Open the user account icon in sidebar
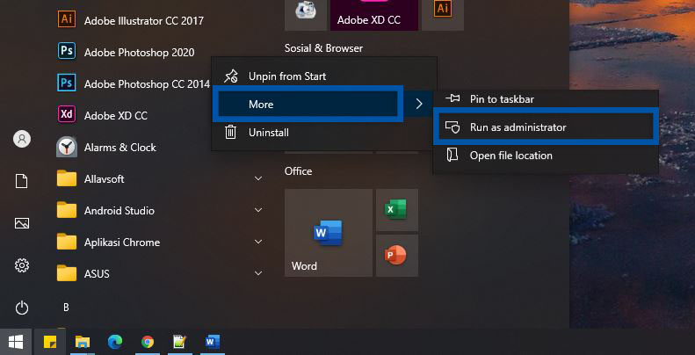The height and width of the screenshot is (355, 695). [22, 139]
